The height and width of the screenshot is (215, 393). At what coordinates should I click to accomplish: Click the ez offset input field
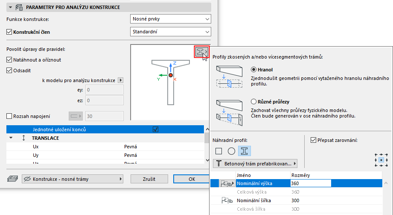tap(105, 100)
